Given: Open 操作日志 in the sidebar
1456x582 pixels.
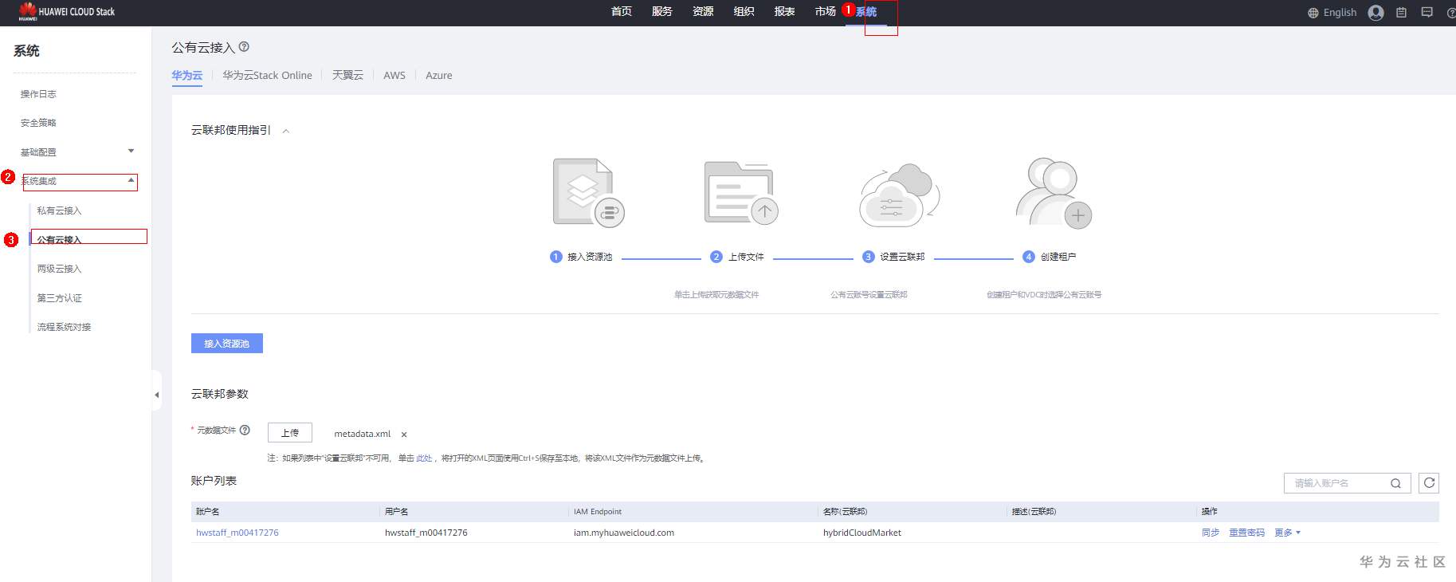Looking at the screenshot, I should pos(38,94).
